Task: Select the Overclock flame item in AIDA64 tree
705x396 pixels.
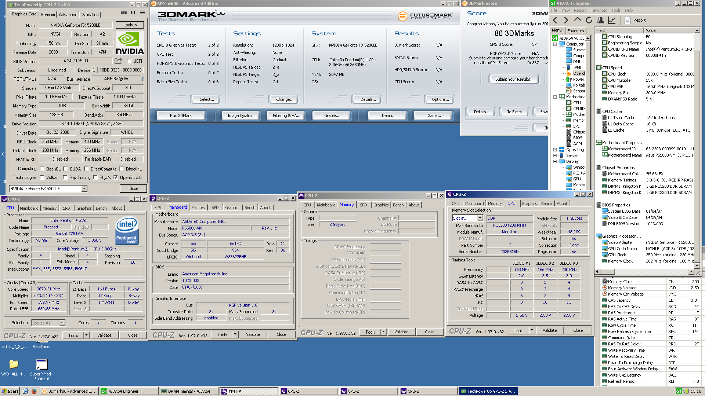Action: 576,73
